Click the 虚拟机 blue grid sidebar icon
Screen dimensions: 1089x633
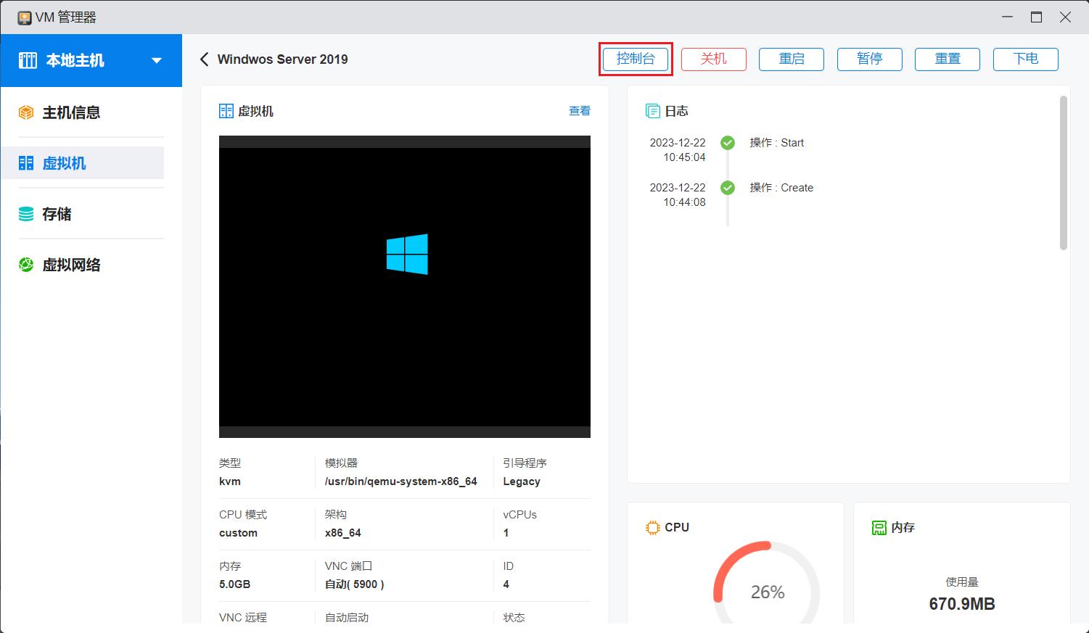[x=26, y=163]
